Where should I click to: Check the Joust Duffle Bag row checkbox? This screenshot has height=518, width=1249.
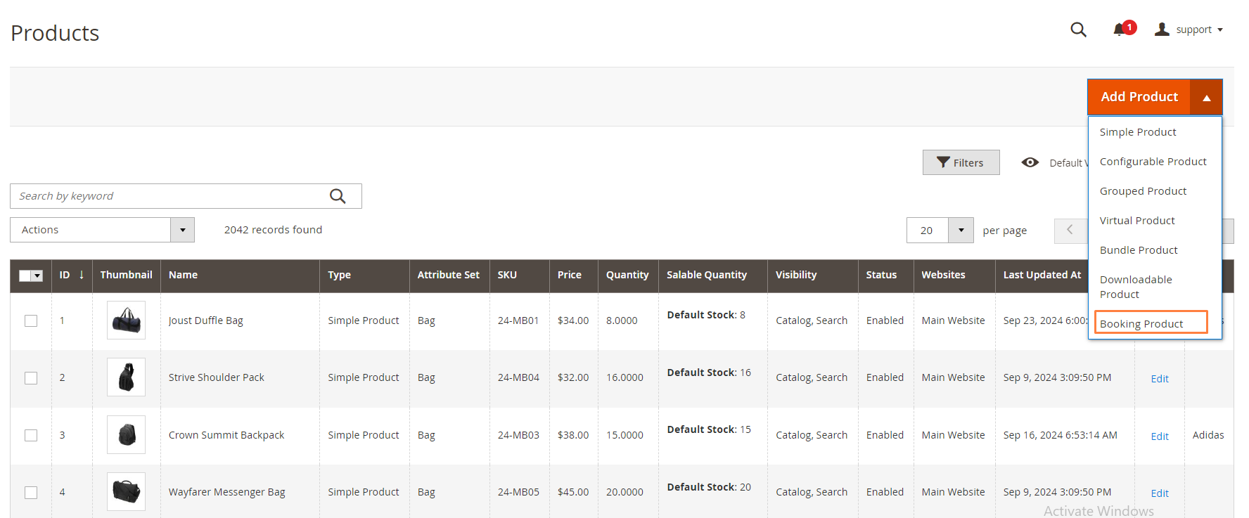click(x=31, y=320)
